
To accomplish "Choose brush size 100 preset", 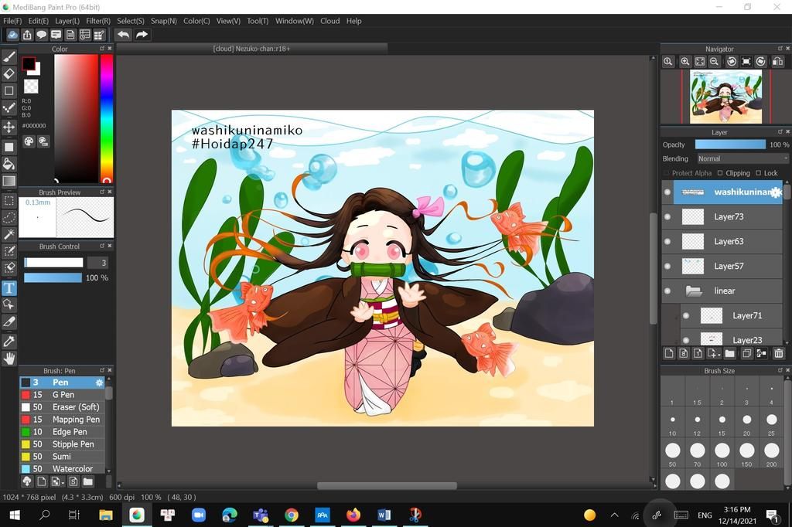I will [722, 453].
